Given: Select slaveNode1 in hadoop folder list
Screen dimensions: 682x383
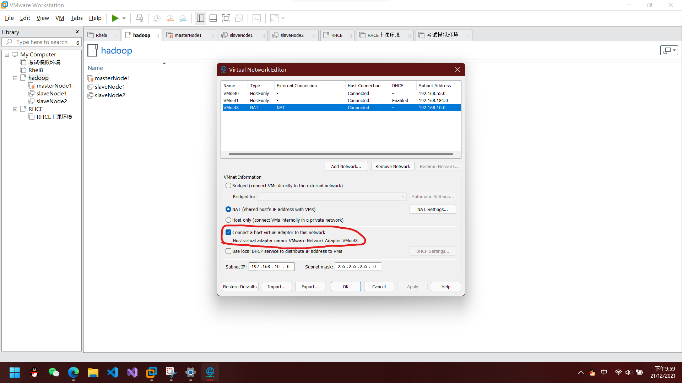Looking at the screenshot, I should pos(110,87).
